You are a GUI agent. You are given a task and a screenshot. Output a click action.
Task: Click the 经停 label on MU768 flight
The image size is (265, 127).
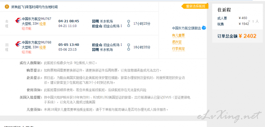click(42, 47)
